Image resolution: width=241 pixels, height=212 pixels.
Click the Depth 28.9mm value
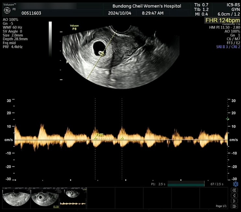(15, 39)
